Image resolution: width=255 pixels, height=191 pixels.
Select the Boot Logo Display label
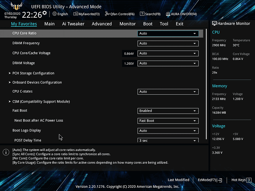coord(27,131)
